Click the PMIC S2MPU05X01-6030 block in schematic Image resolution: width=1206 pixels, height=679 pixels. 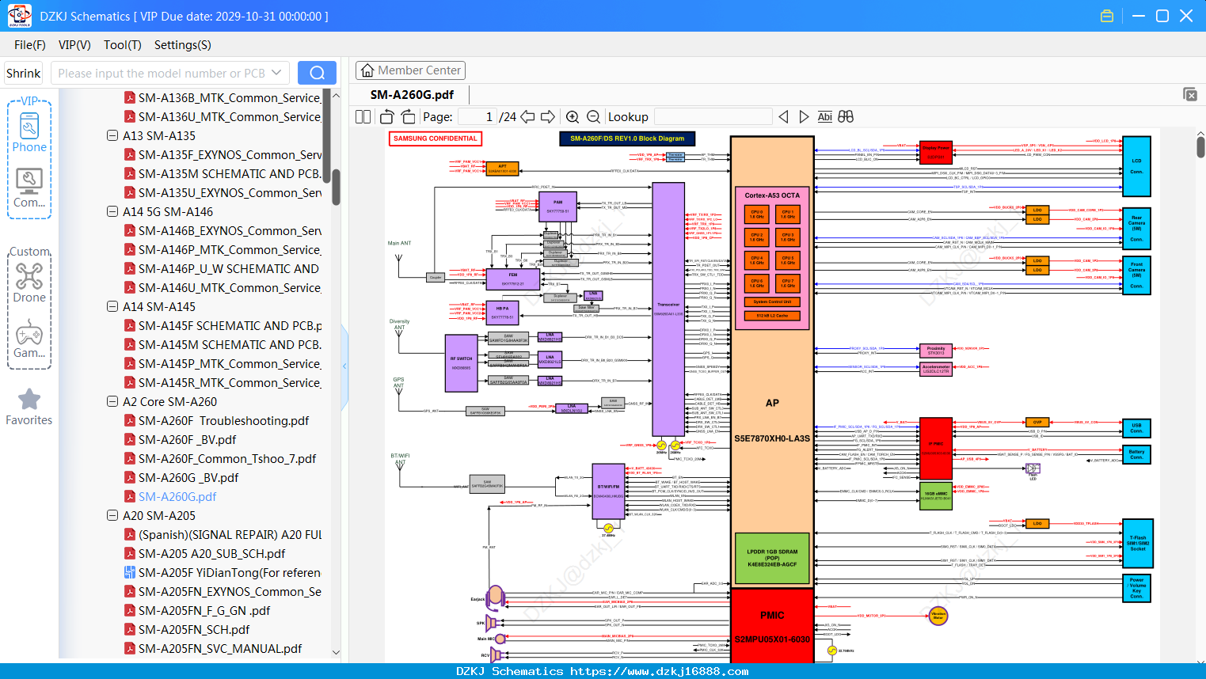(x=772, y=626)
